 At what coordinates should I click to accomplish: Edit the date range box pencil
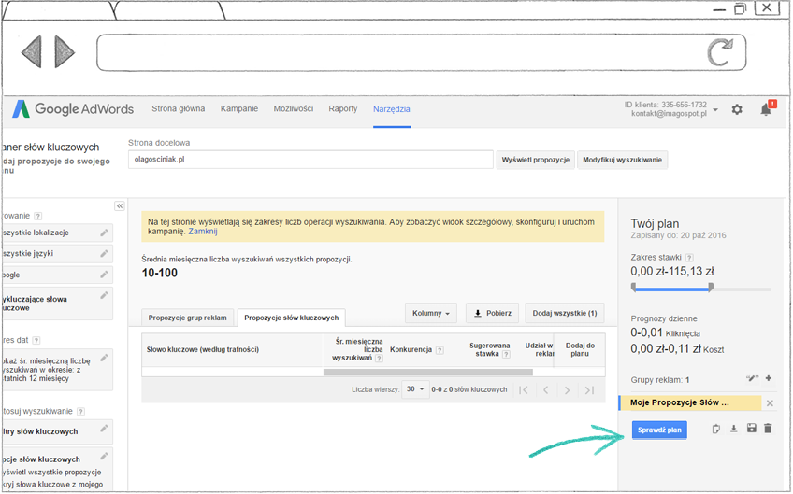(104, 358)
